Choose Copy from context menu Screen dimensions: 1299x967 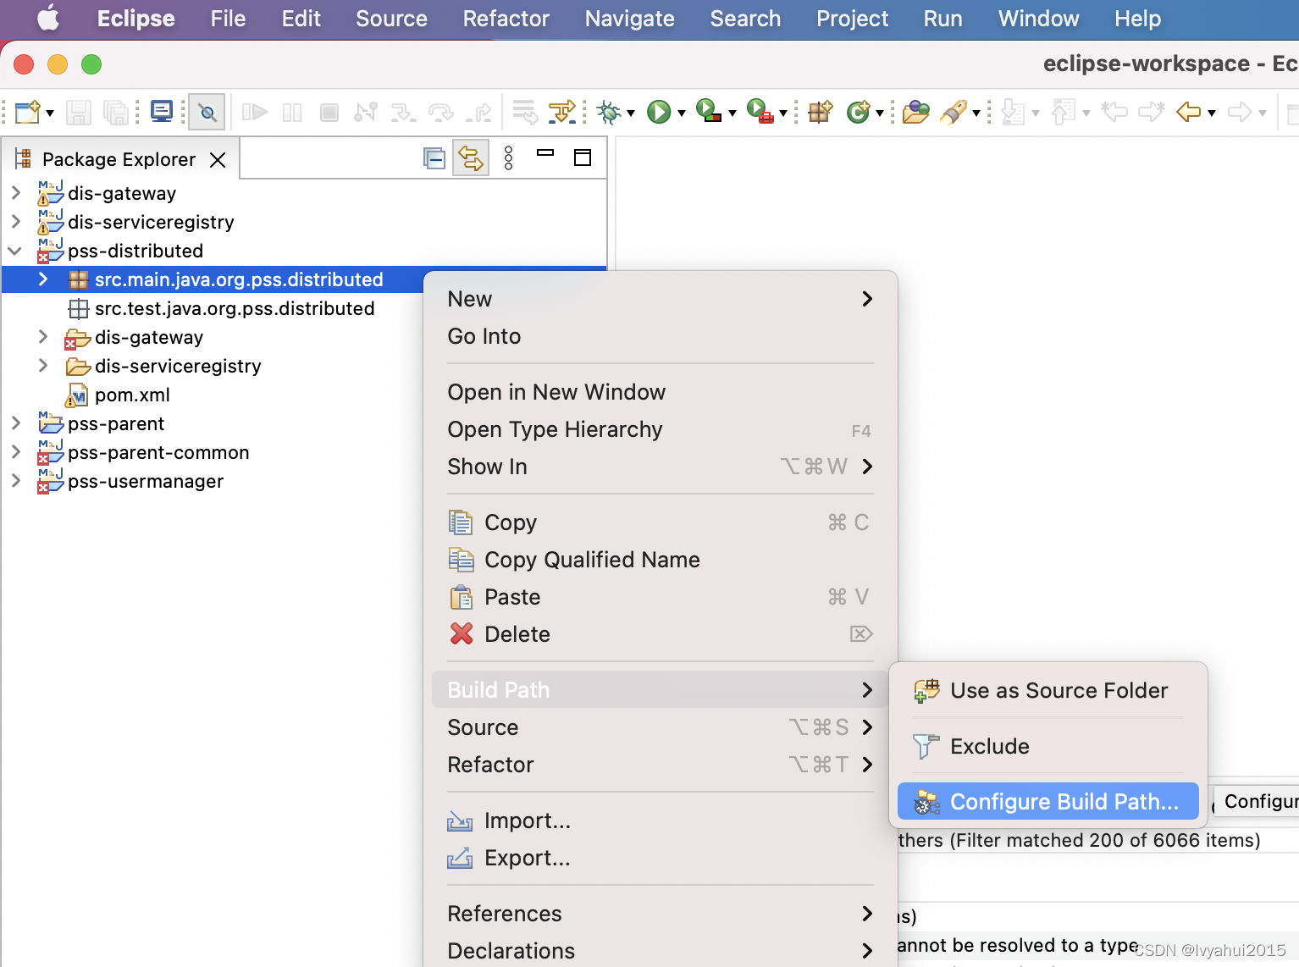[x=661, y=522]
